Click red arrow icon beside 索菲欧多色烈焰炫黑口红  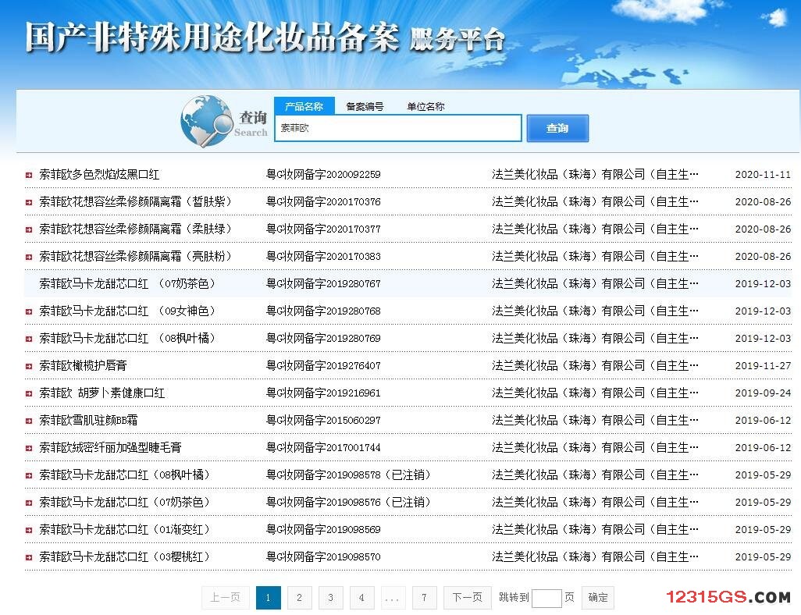29,175
